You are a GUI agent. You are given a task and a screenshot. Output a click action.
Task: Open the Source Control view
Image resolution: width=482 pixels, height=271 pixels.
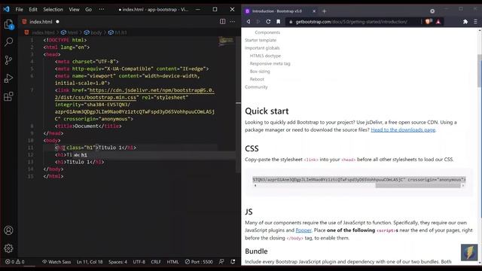pyautogui.click(x=8, y=60)
